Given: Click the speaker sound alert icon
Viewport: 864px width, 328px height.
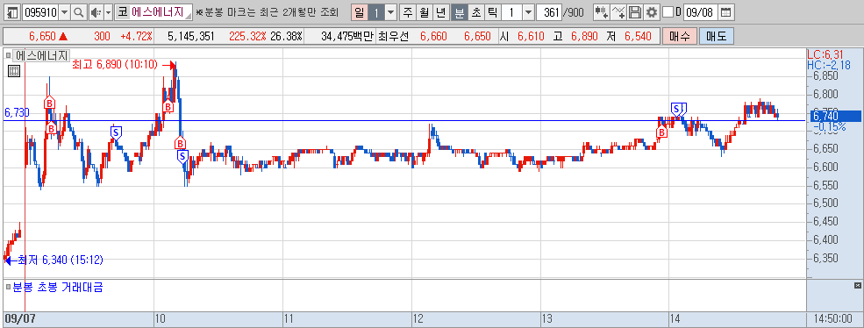Looking at the screenshot, I should point(96,12).
